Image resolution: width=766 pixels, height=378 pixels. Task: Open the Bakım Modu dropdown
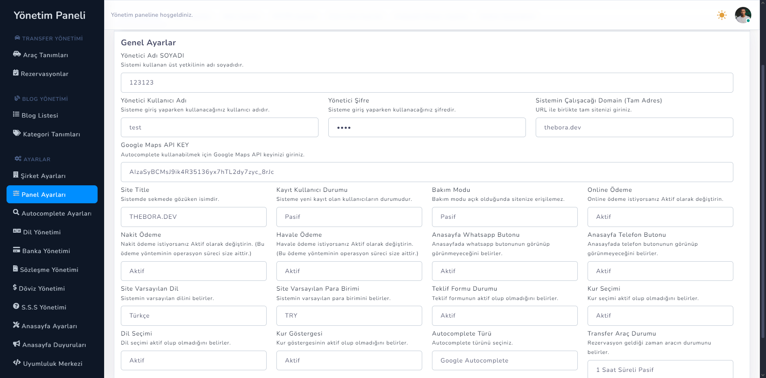pos(505,217)
